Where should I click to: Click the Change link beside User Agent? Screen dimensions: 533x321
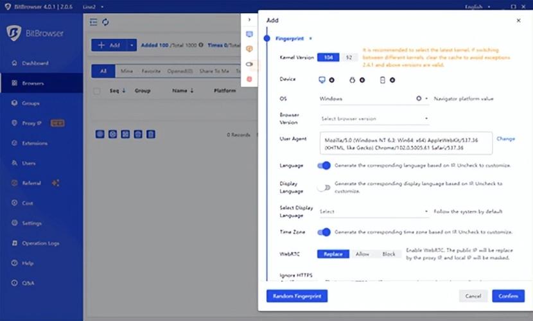506,139
